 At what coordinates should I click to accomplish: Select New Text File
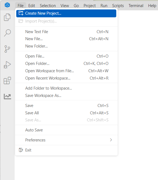66,32
